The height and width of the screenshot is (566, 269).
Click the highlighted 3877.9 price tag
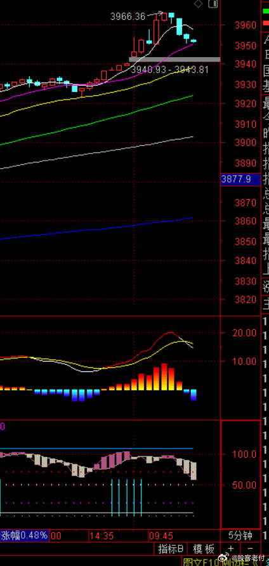pos(240,180)
